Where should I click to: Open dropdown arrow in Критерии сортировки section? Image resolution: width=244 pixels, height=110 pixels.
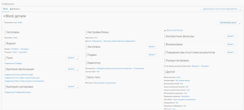point(78,87)
